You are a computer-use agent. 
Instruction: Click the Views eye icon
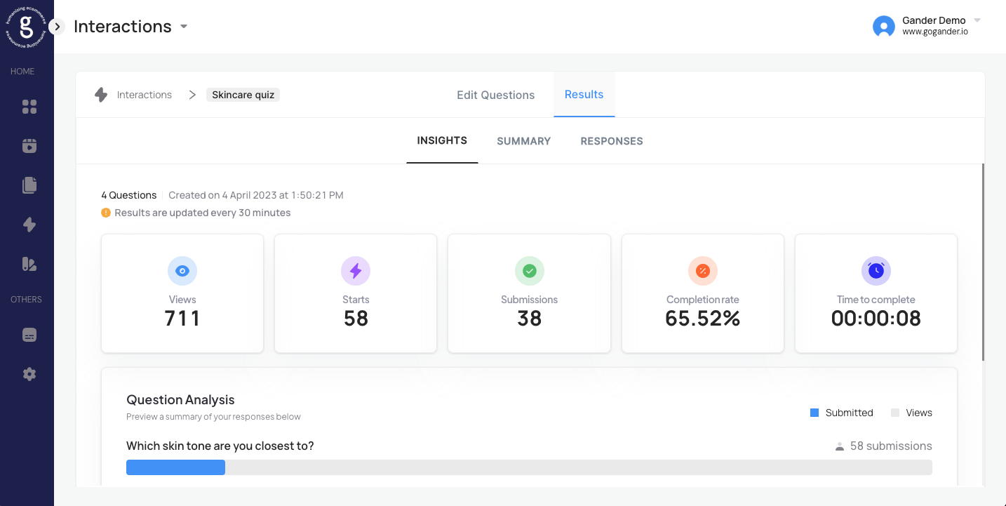(182, 271)
